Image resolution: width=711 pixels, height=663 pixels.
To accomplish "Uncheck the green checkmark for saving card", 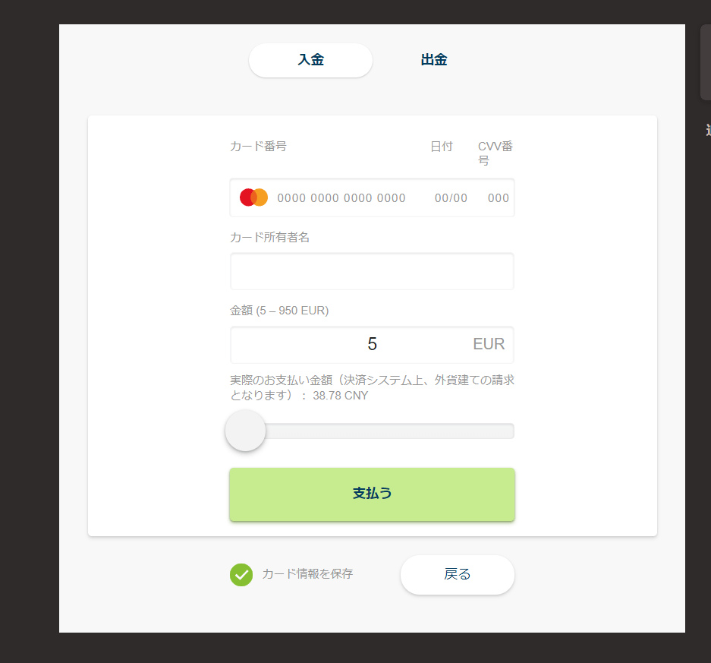I will [241, 574].
